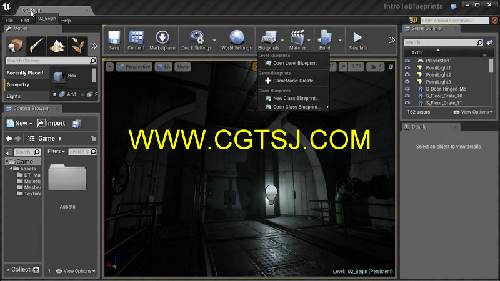Select the Foliage mode leaf icon
Image resolution: width=500 pixels, height=281 pixels.
77,46
